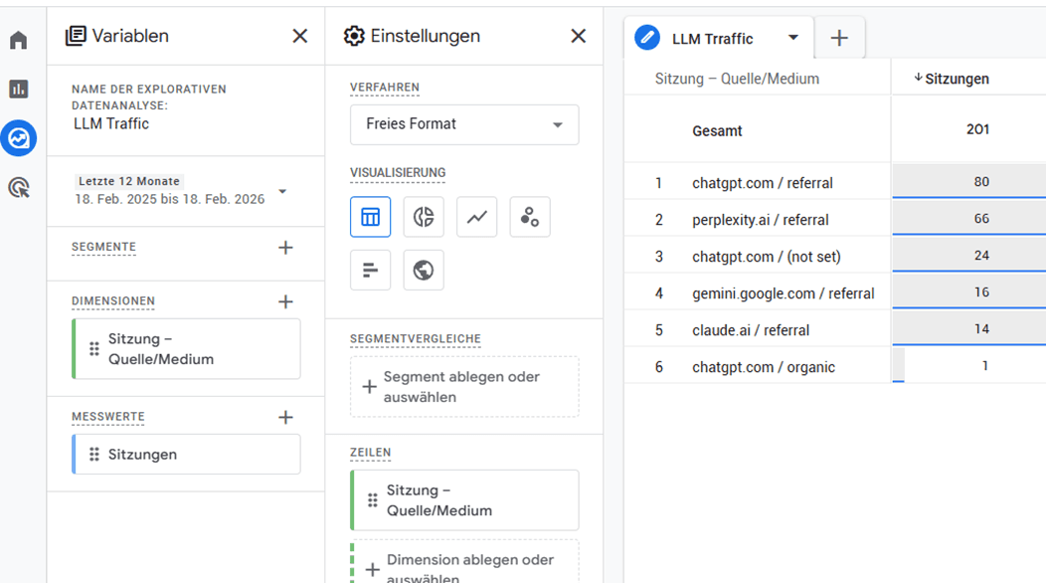Click the chatgpt.com / referral row
Viewport: 1046px width, 583px height.
click(x=835, y=182)
